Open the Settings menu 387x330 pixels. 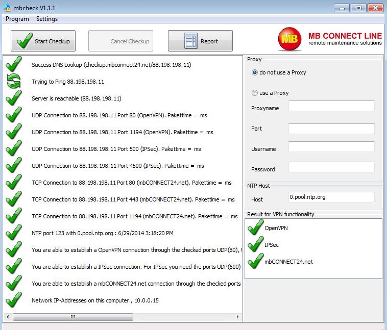[x=47, y=19]
